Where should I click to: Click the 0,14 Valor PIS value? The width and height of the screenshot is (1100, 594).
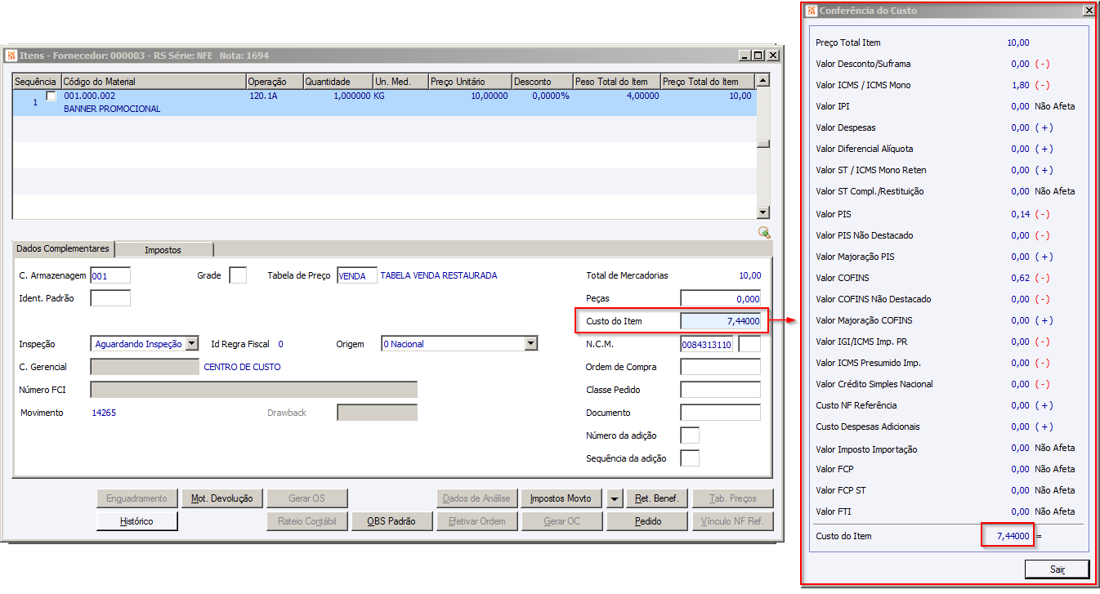(x=1020, y=214)
